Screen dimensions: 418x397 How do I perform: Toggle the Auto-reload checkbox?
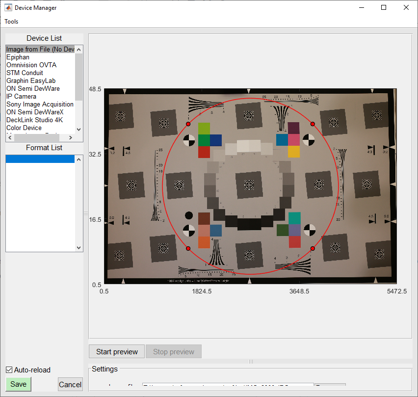pyautogui.click(x=9, y=370)
